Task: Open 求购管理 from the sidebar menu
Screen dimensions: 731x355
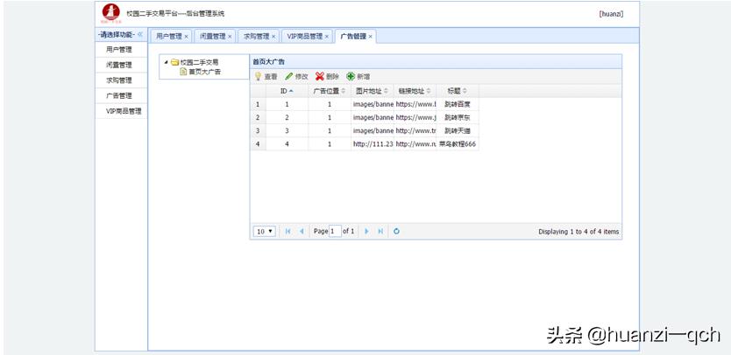Action: [121, 80]
